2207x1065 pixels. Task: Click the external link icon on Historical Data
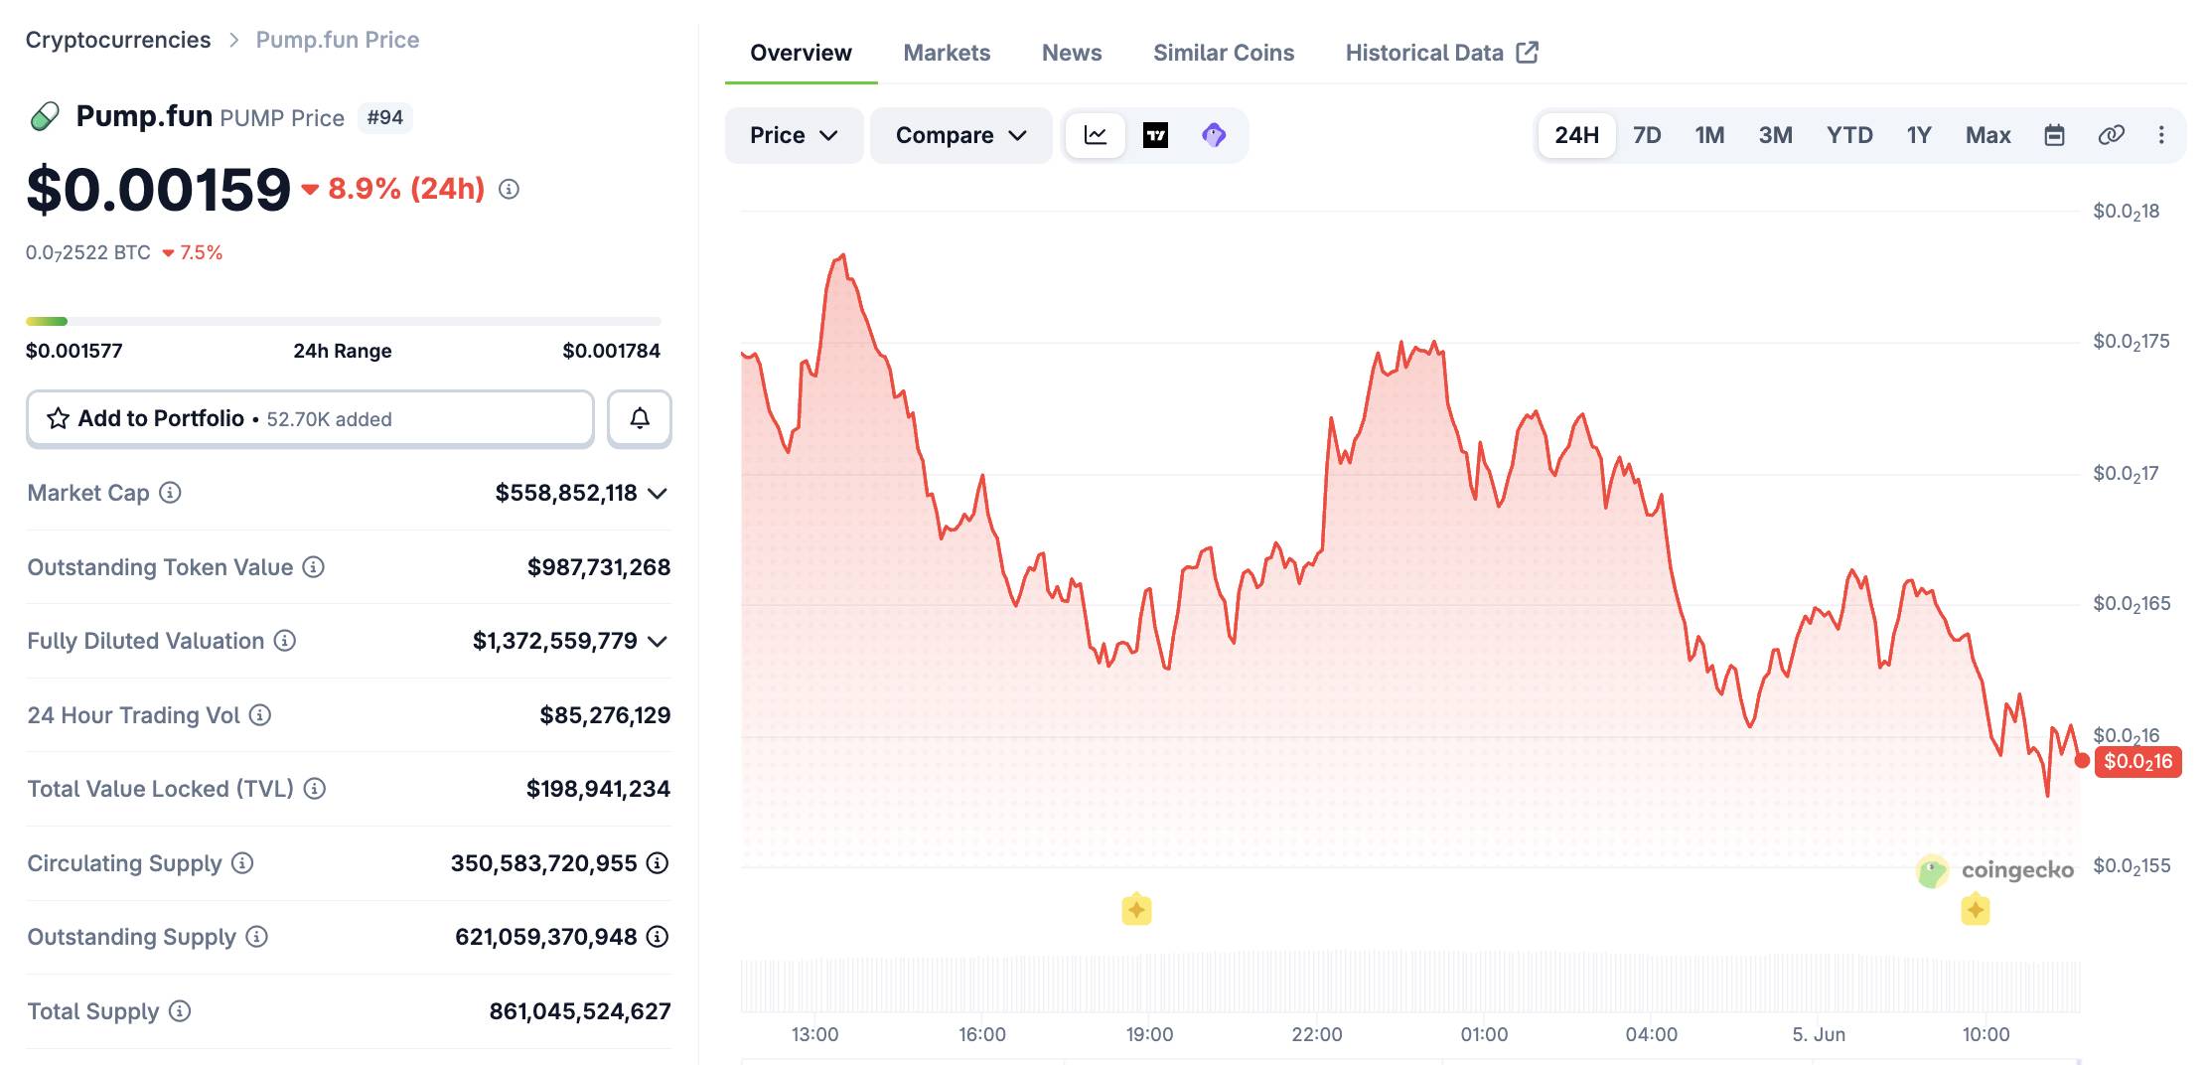[1528, 53]
